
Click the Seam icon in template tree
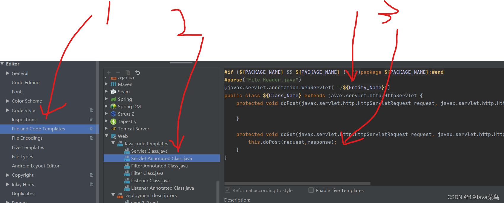click(113, 92)
